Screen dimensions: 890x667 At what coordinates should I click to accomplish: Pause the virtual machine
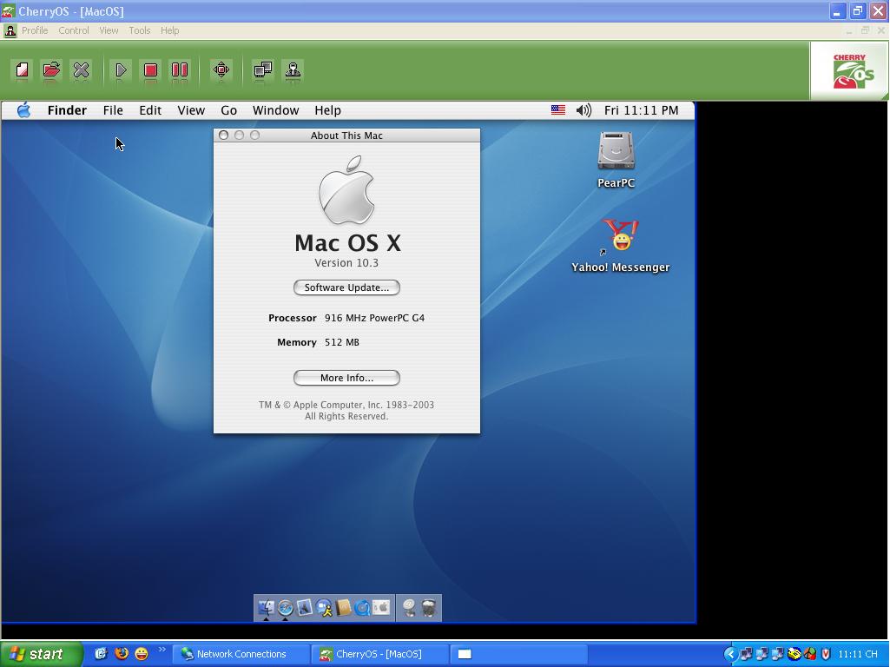(180, 70)
